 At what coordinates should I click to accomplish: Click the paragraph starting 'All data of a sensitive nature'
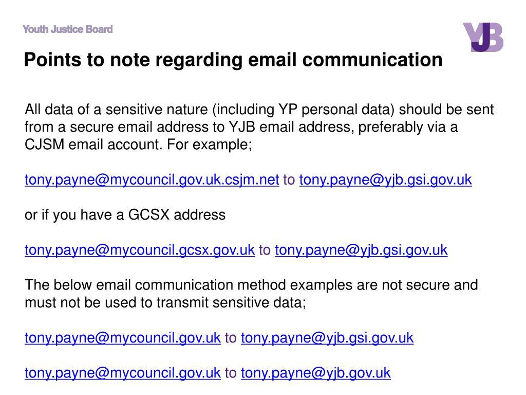pyautogui.click(x=259, y=127)
